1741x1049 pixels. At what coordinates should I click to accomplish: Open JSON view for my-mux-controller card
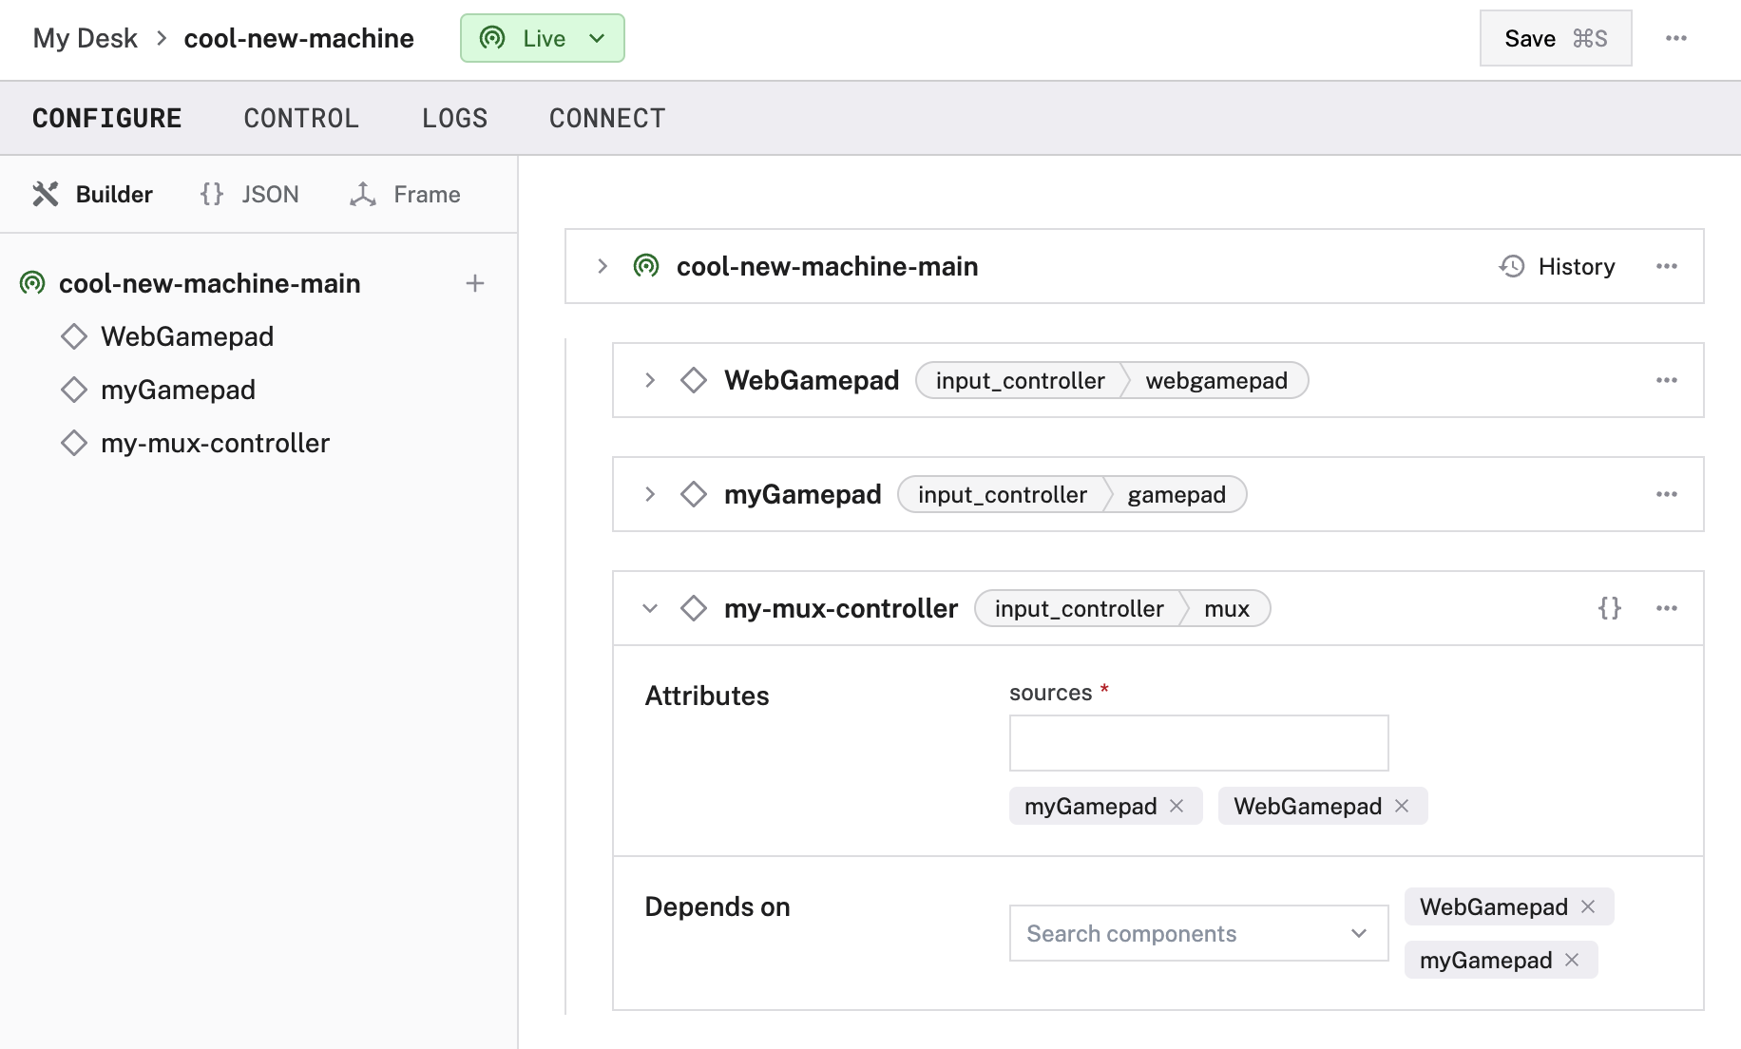click(x=1609, y=608)
